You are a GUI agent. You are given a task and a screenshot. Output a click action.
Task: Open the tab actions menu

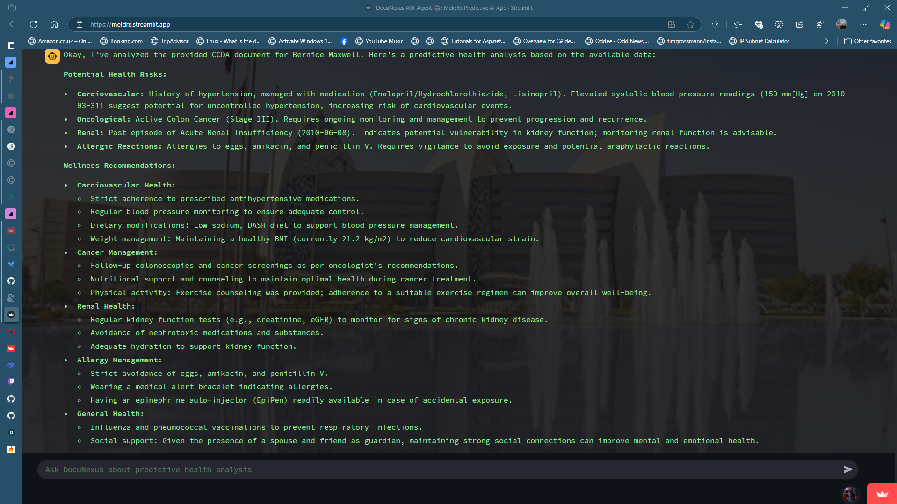pos(11,45)
